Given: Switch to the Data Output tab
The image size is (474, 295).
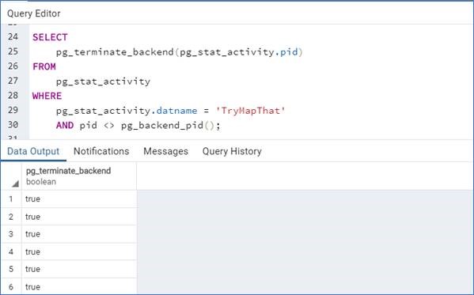Looking at the screenshot, I should pos(33,151).
